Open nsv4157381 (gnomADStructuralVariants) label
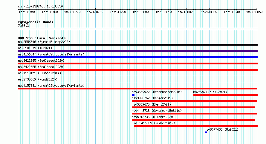Image resolution: width=266 pixels, height=144 pixels. click(x=51, y=86)
